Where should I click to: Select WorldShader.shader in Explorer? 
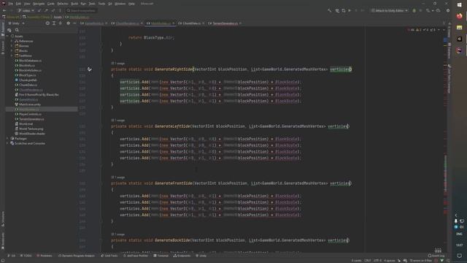pyautogui.click(x=32, y=133)
